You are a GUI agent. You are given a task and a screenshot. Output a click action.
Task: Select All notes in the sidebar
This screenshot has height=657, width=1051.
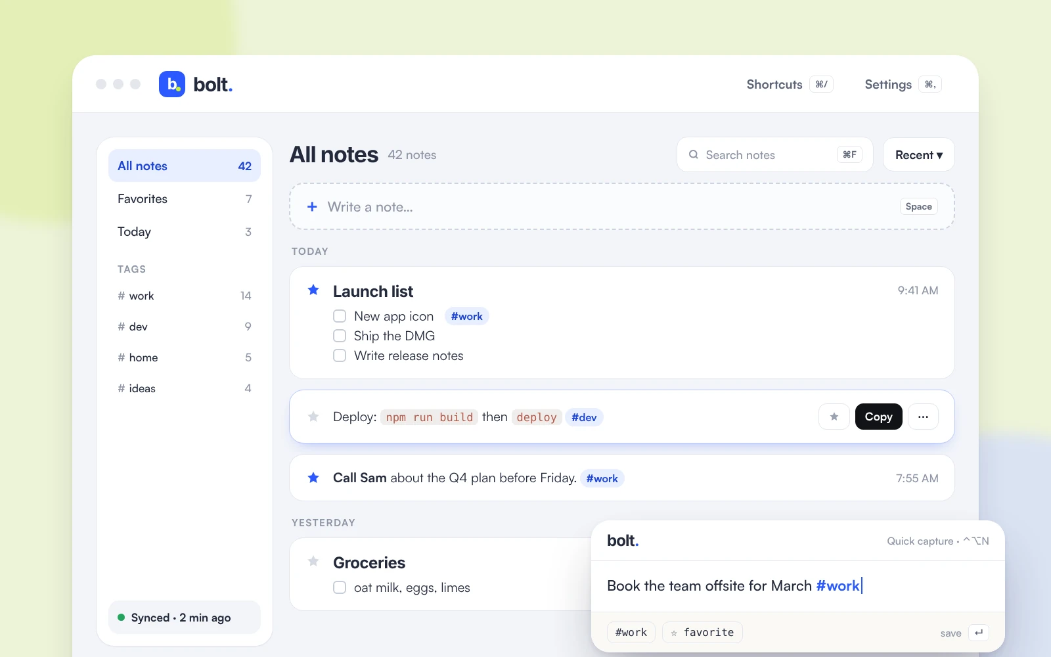pyautogui.click(x=185, y=166)
